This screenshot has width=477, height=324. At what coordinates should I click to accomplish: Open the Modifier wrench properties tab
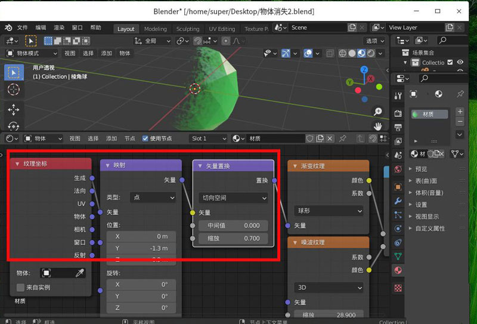398,201
